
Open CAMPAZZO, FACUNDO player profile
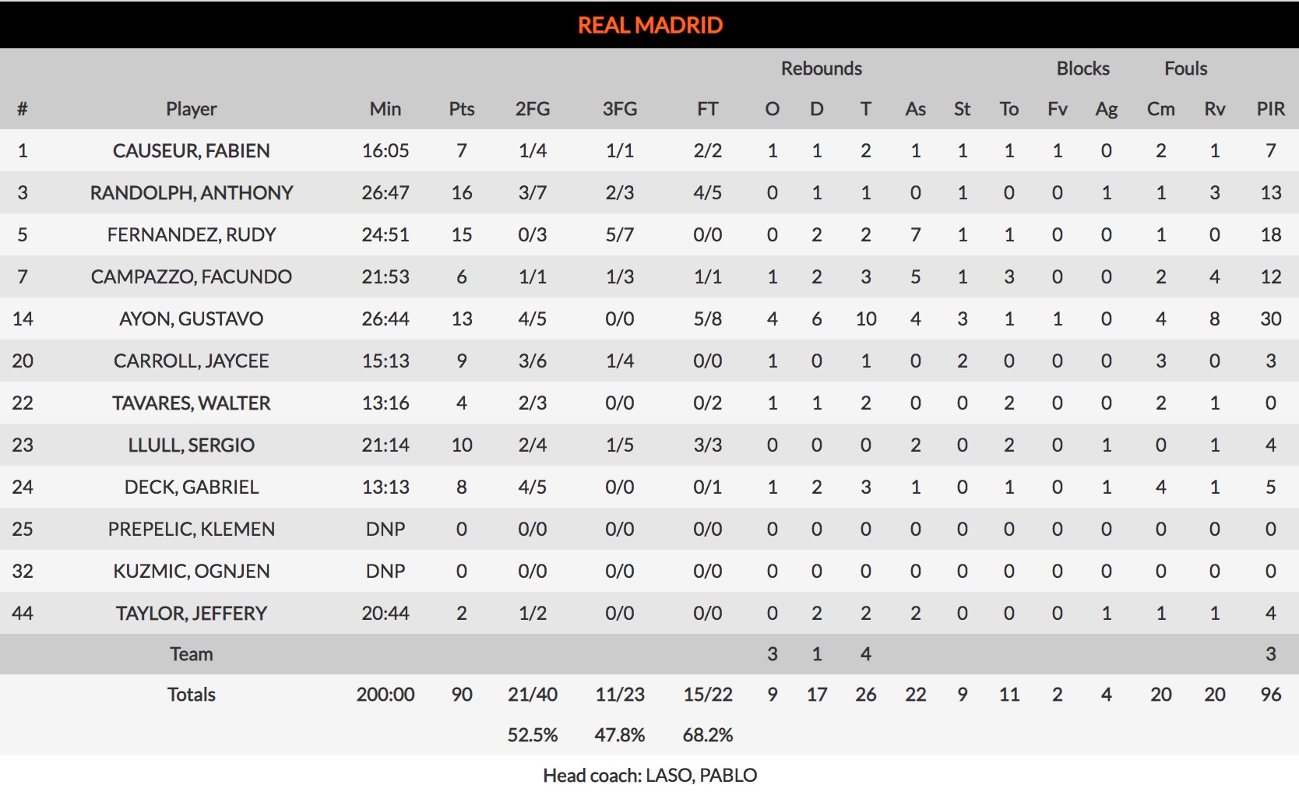click(x=192, y=277)
